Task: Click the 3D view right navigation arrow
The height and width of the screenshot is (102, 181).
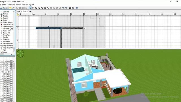Action: (23, 54)
